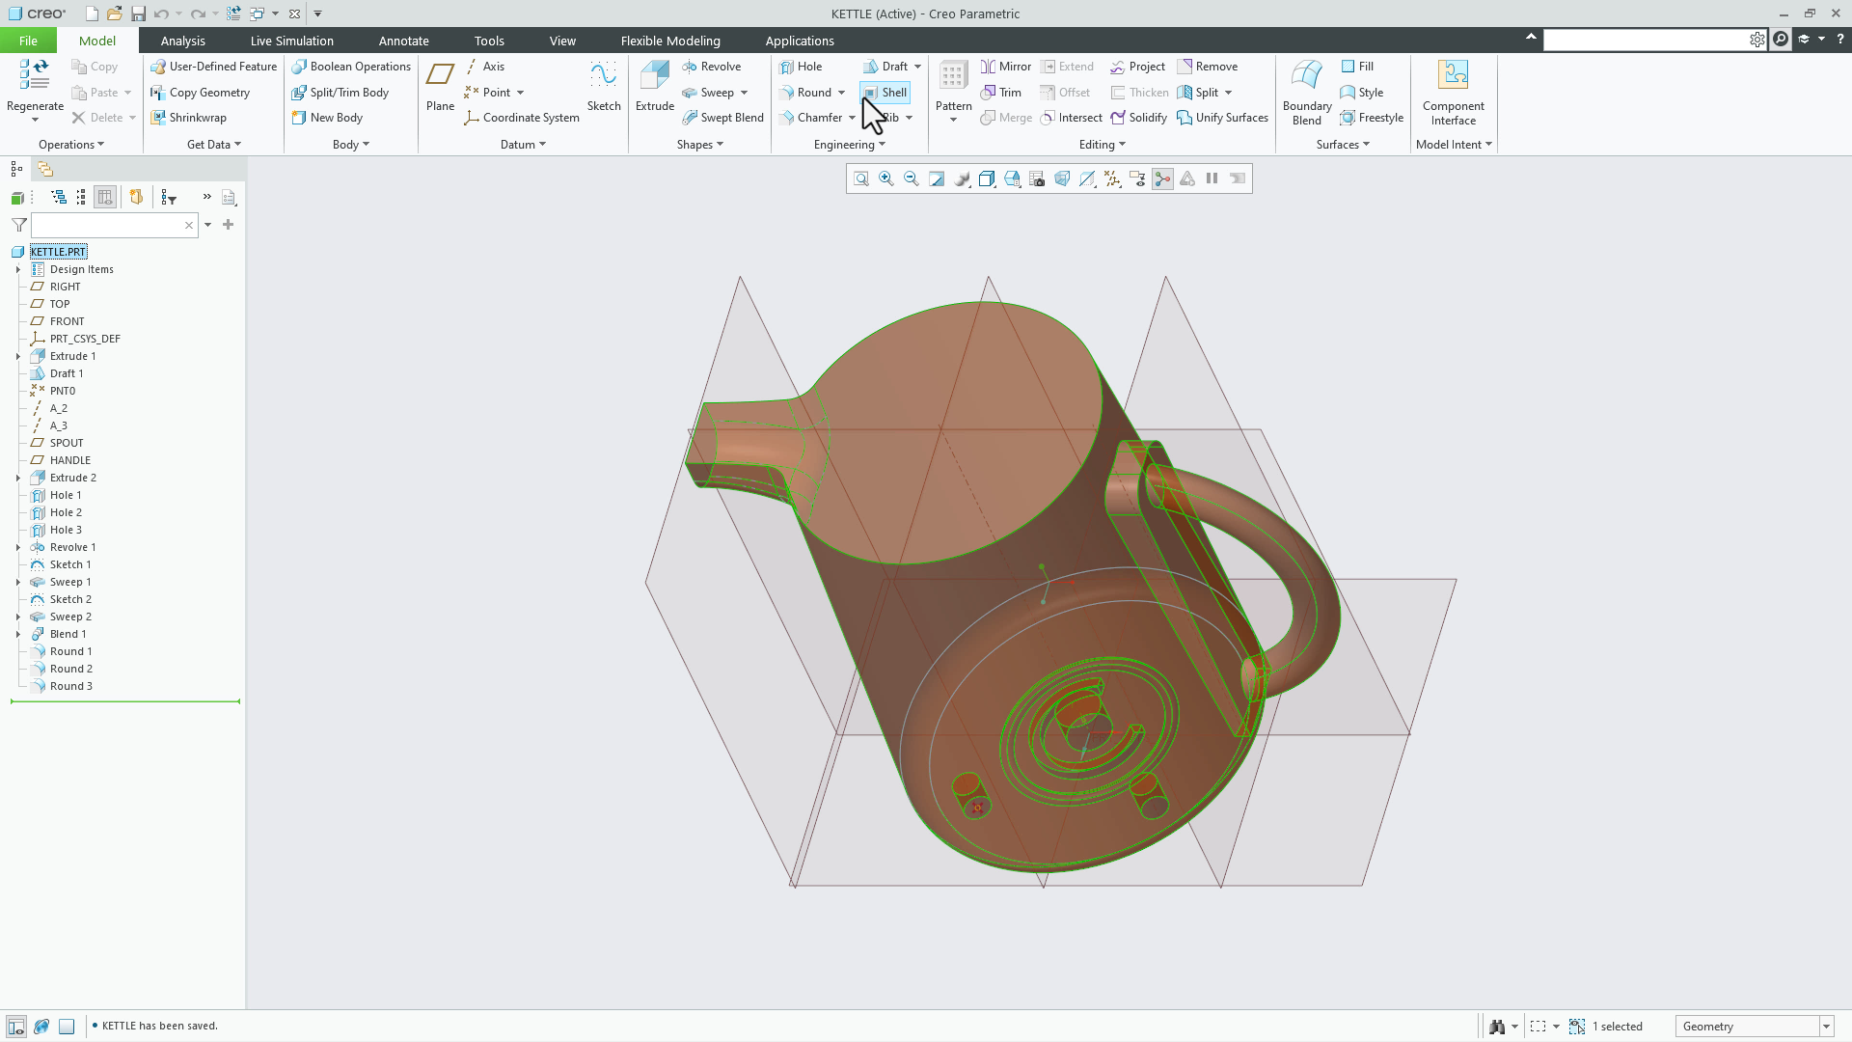Click the Regenerate icon

(x=35, y=75)
